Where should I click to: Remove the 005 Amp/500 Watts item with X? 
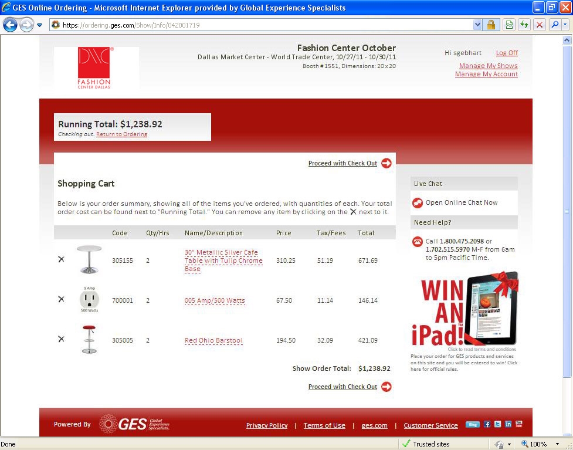(61, 299)
